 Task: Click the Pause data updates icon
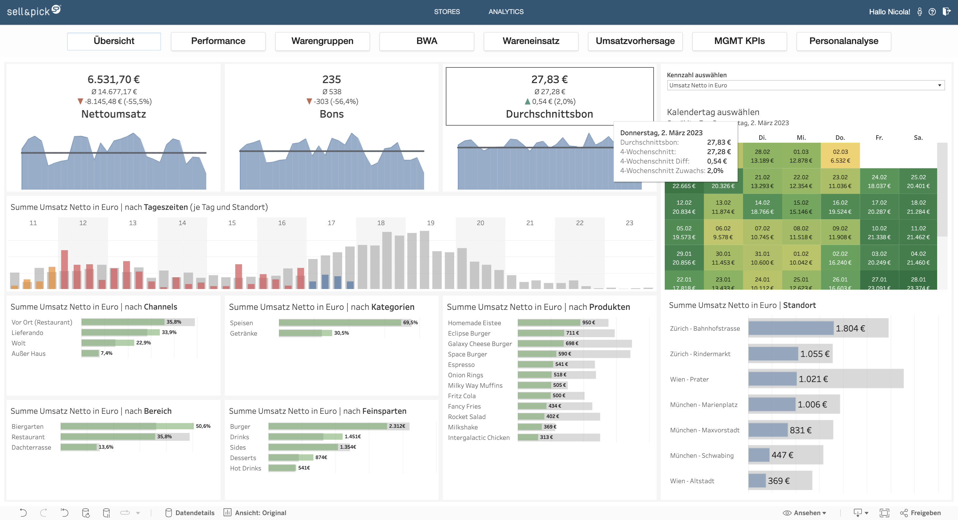(x=107, y=513)
